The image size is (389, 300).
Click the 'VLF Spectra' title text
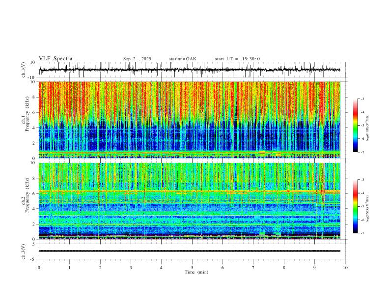tap(56, 59)
